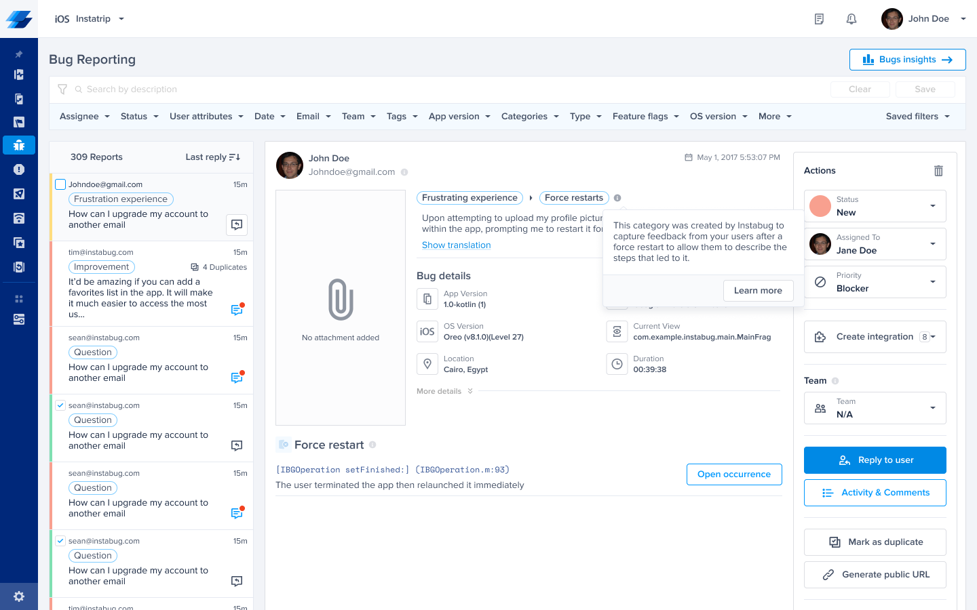Viewport: 977px width, 610px height.
Task: Open the Email filter menu
Action: pyautogui.click(x=314, y=117)
